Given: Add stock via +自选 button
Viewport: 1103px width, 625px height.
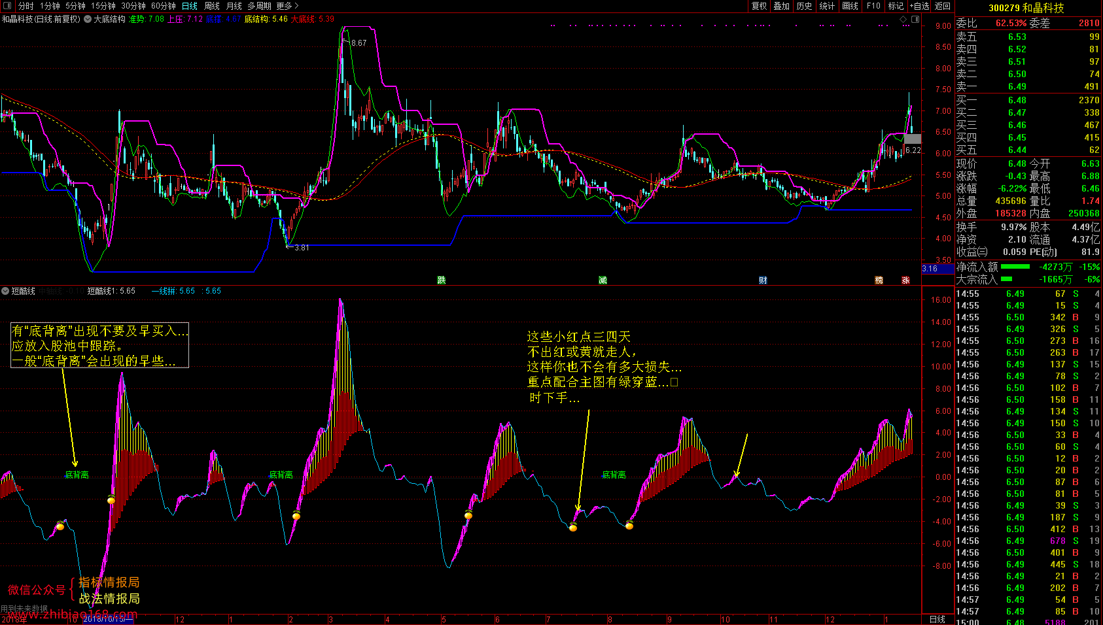Looking at the screenshot, I should (919, 6).
